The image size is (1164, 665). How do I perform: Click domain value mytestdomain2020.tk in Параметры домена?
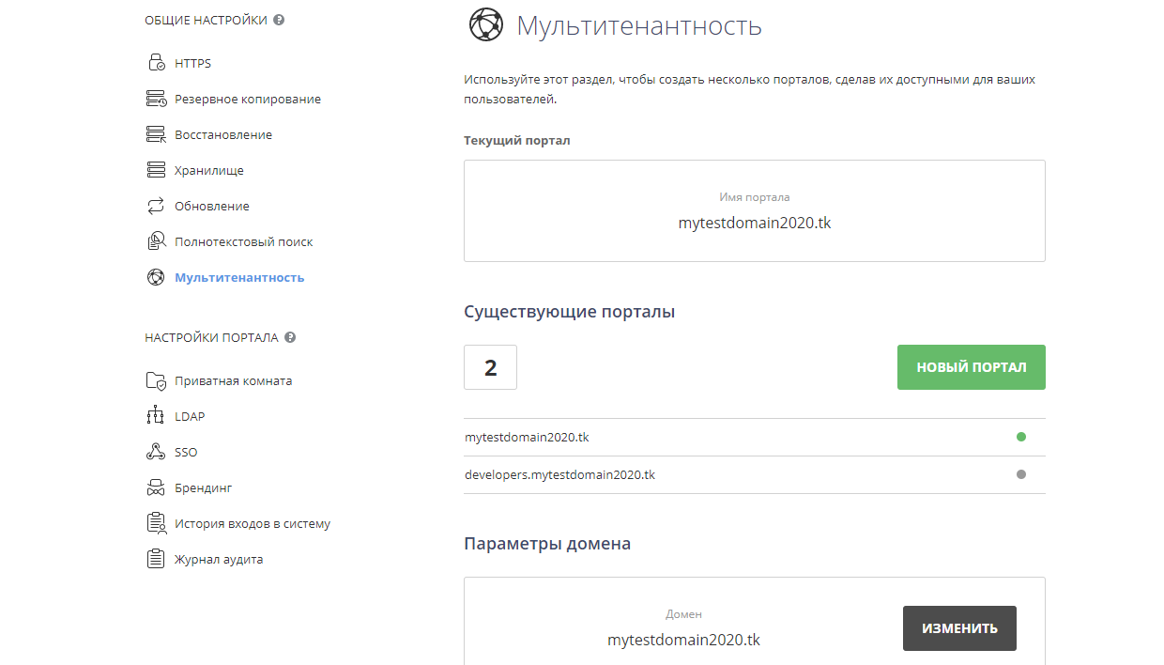683,640
